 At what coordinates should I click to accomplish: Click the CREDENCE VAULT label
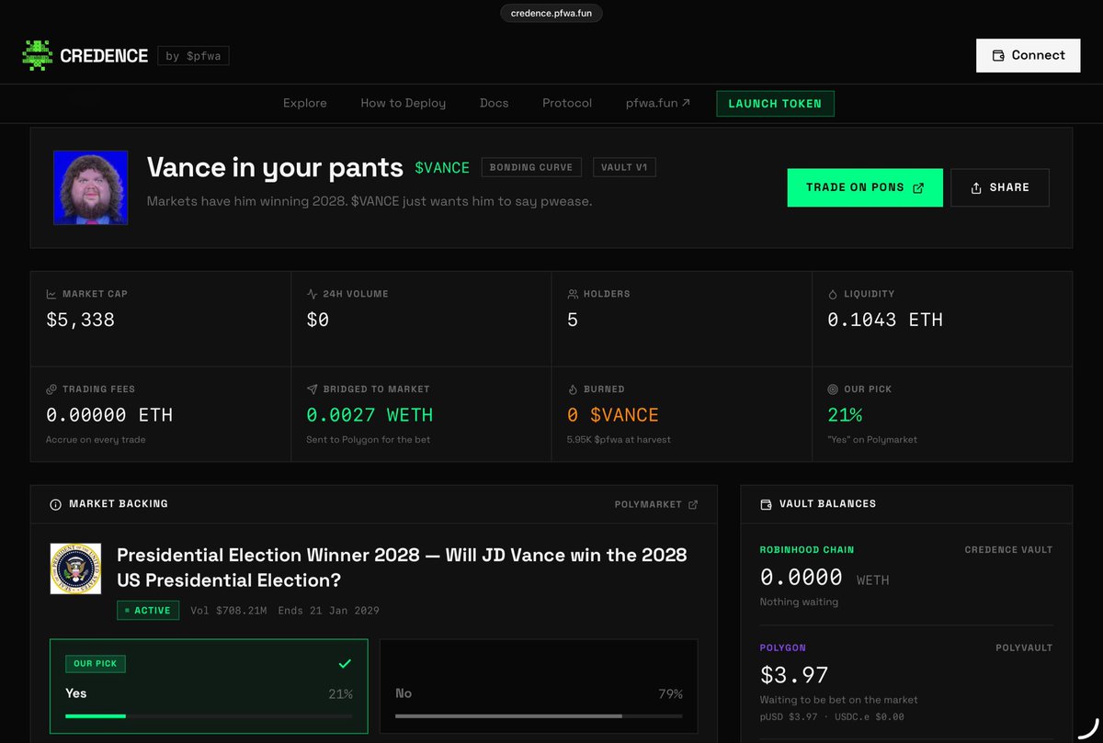point(1008,550)
